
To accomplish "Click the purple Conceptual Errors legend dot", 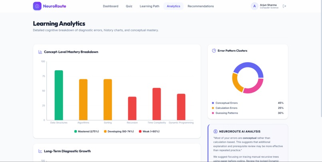I will pyautogui.click(x=213, y=103).
